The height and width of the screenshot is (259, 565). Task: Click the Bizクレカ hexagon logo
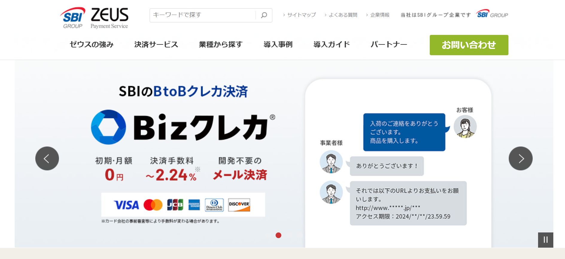coord(108,127)
